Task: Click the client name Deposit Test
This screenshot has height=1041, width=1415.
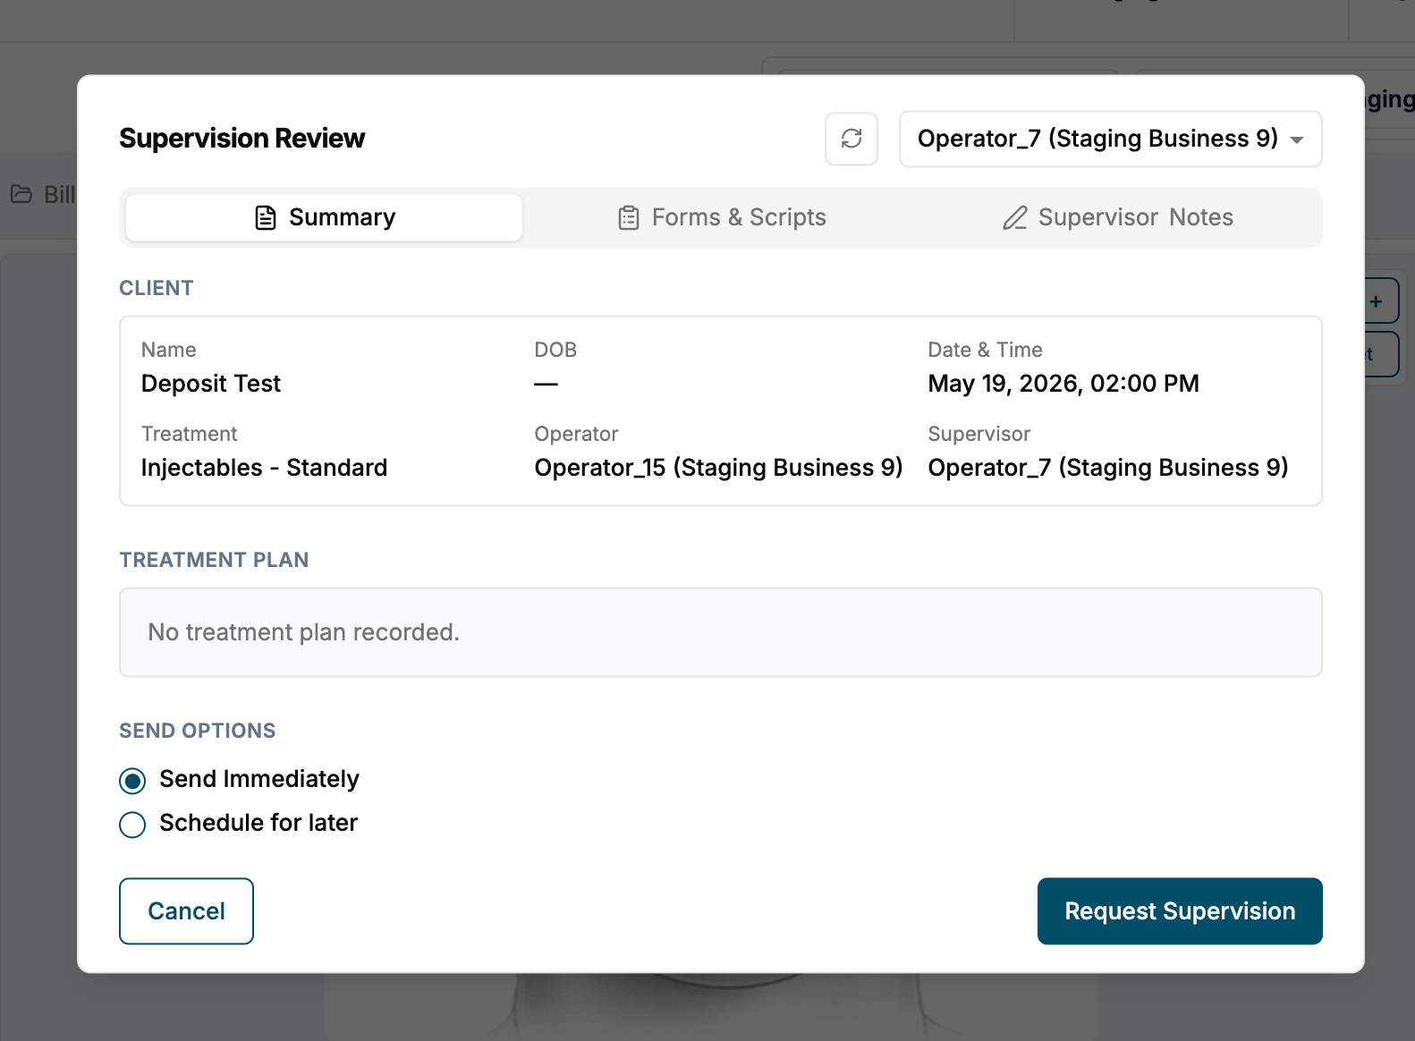Action: click(x=211, y=384)
